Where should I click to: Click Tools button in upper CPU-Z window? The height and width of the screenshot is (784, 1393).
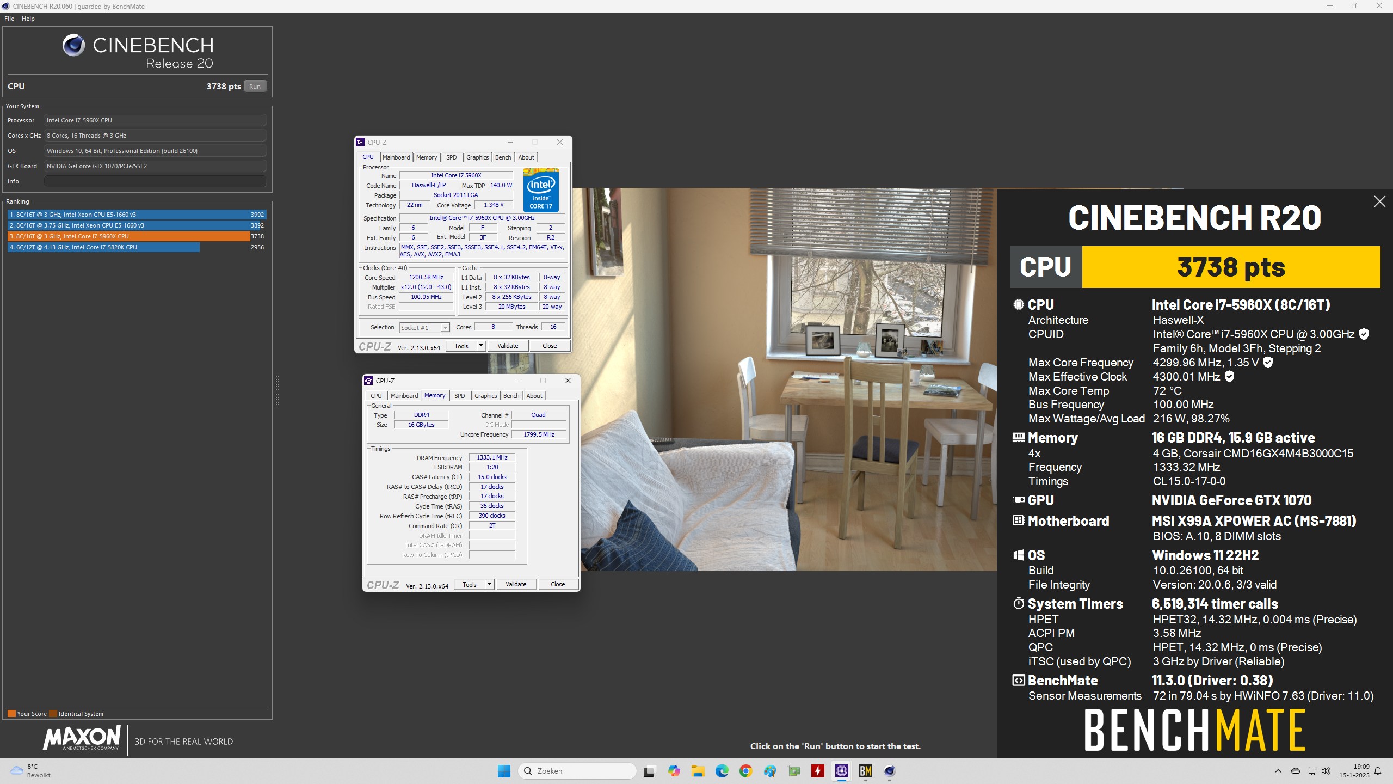461,346
